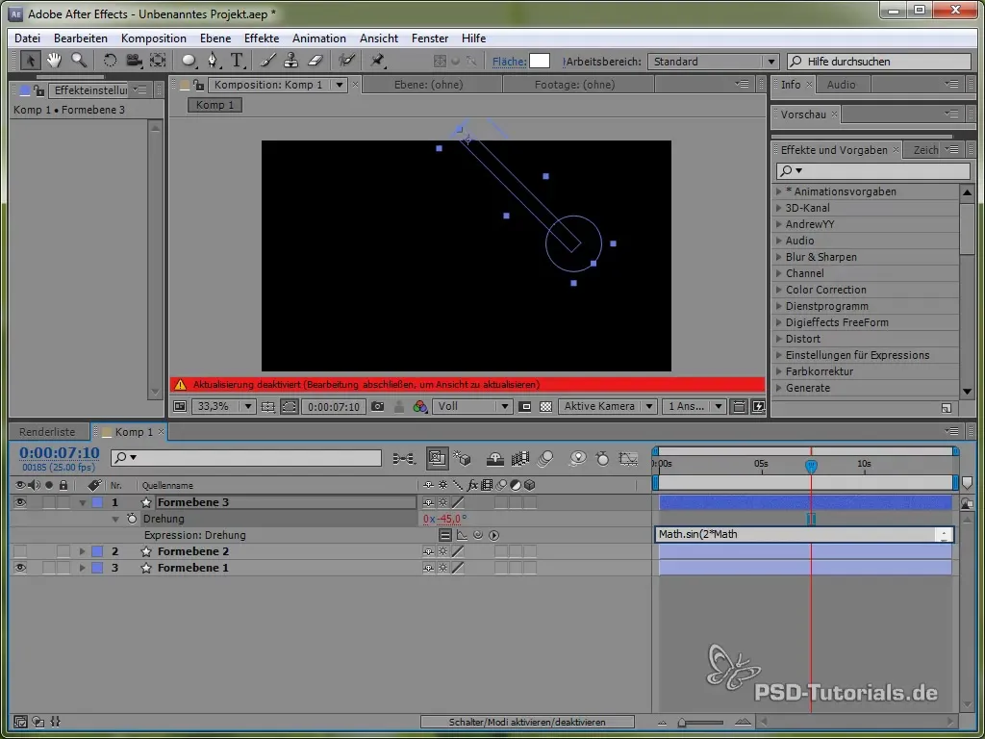
Task: Collapse the Formebene 3 layer
Action: pos(83,502)
